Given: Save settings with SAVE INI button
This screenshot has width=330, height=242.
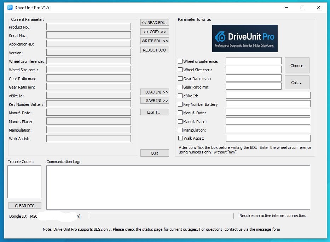Looking at the screenshot, I should tap(155, 101).
